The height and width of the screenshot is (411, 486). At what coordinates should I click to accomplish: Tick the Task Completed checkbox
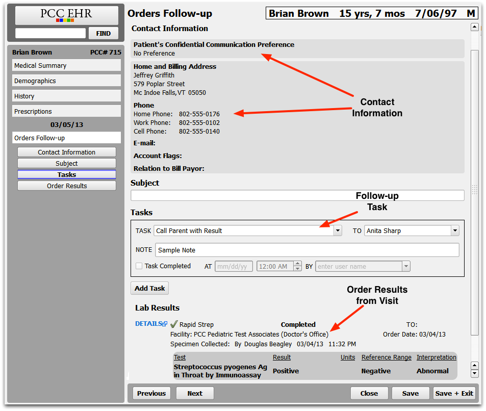[x=139, y=266]
